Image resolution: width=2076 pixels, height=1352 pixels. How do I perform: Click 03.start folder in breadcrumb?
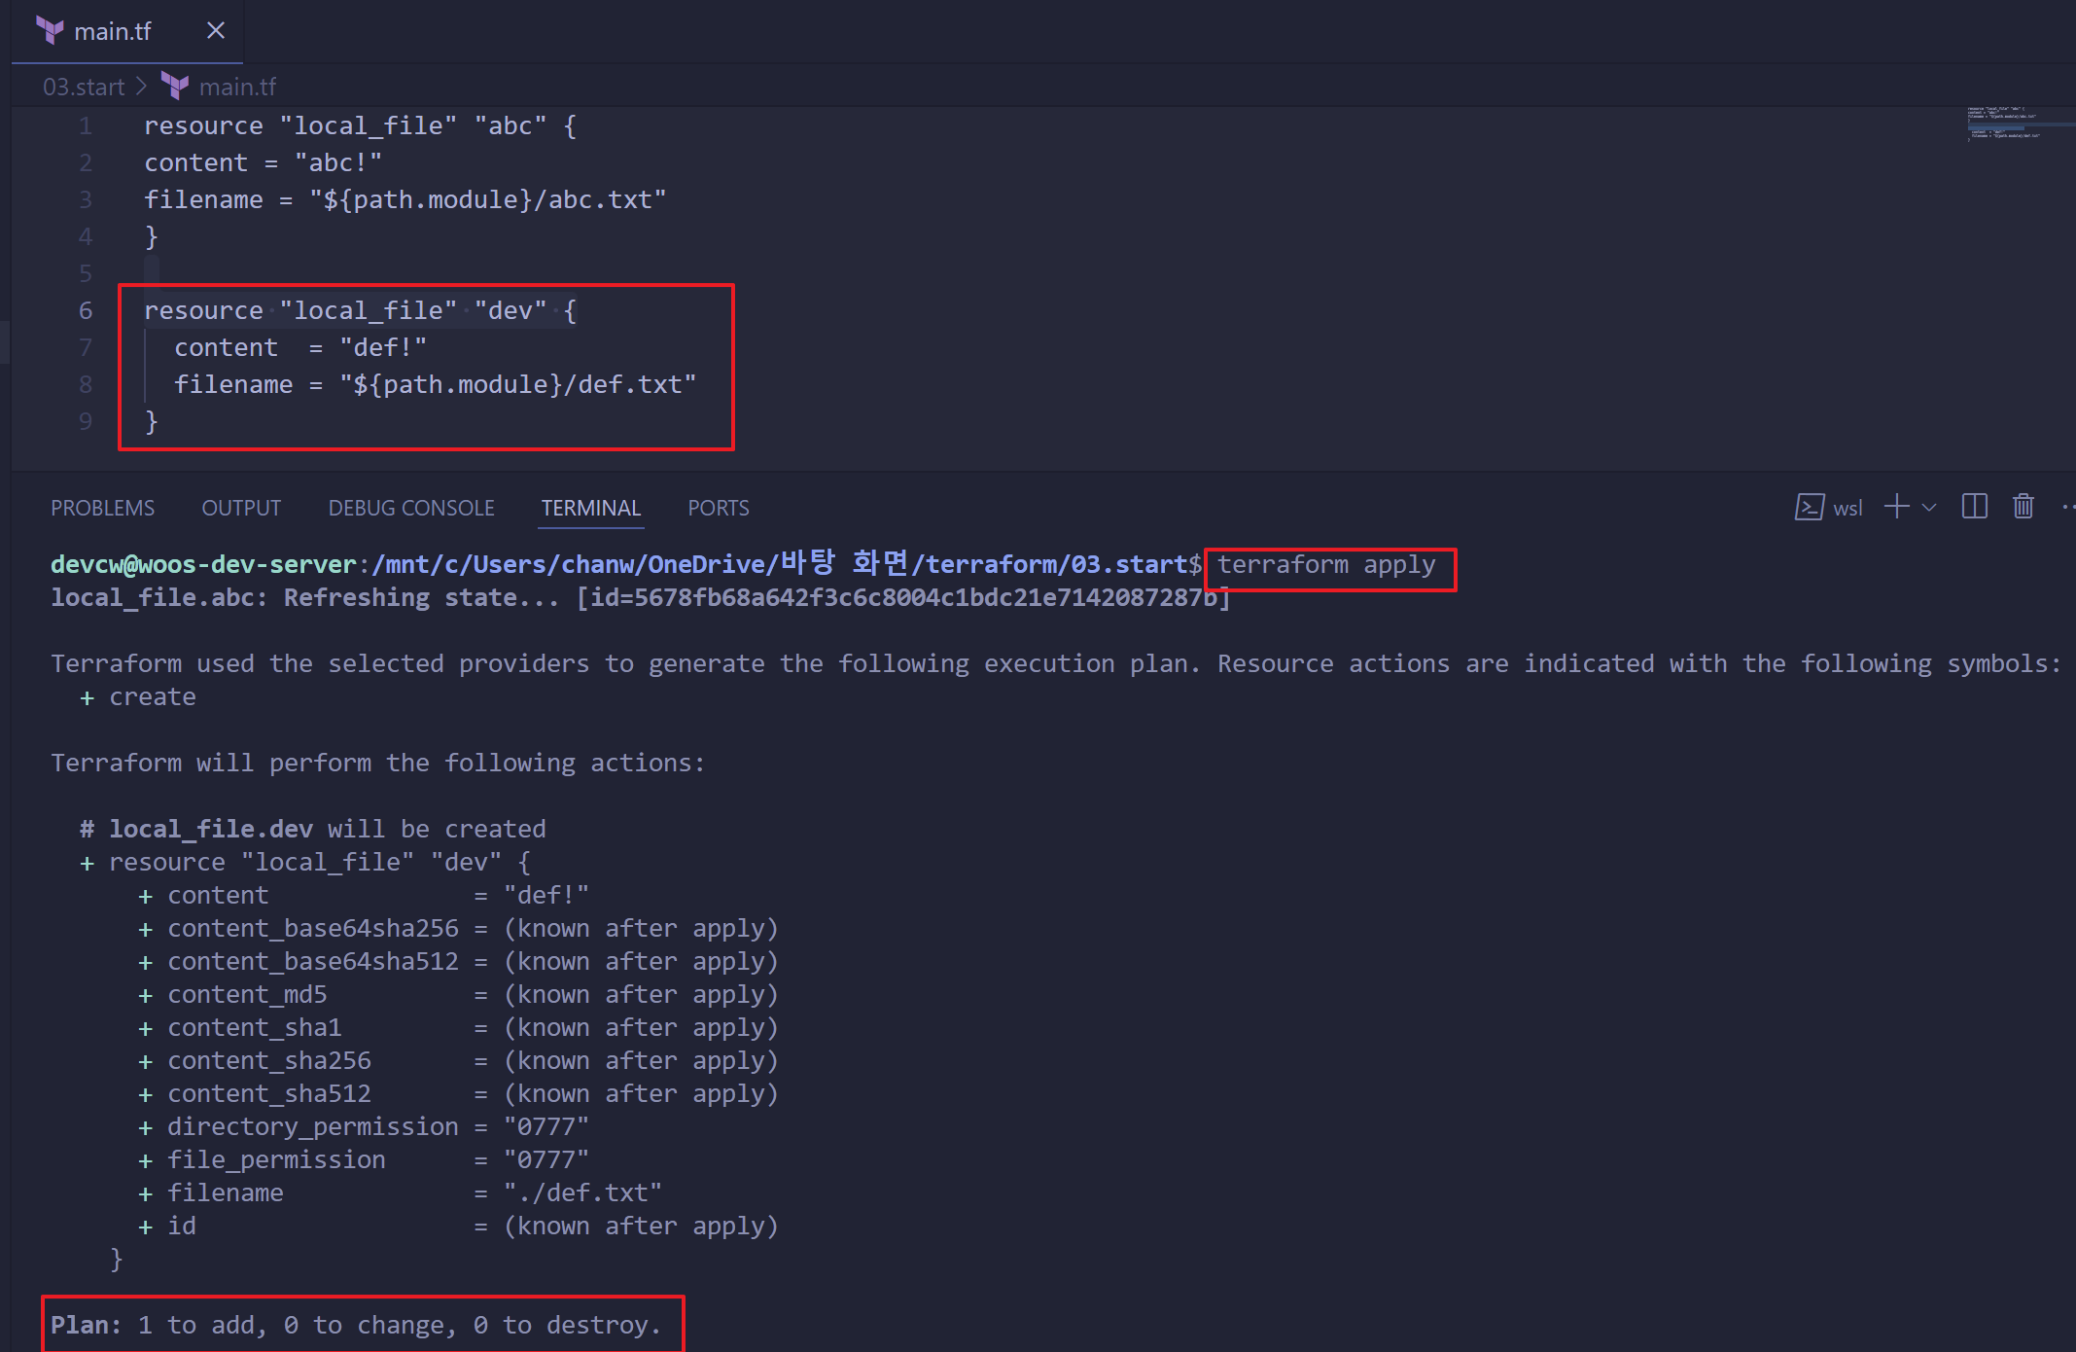pos(84,87)
